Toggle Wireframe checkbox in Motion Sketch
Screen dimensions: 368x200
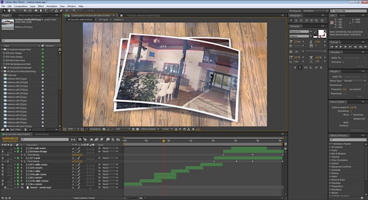coord(352,115)
